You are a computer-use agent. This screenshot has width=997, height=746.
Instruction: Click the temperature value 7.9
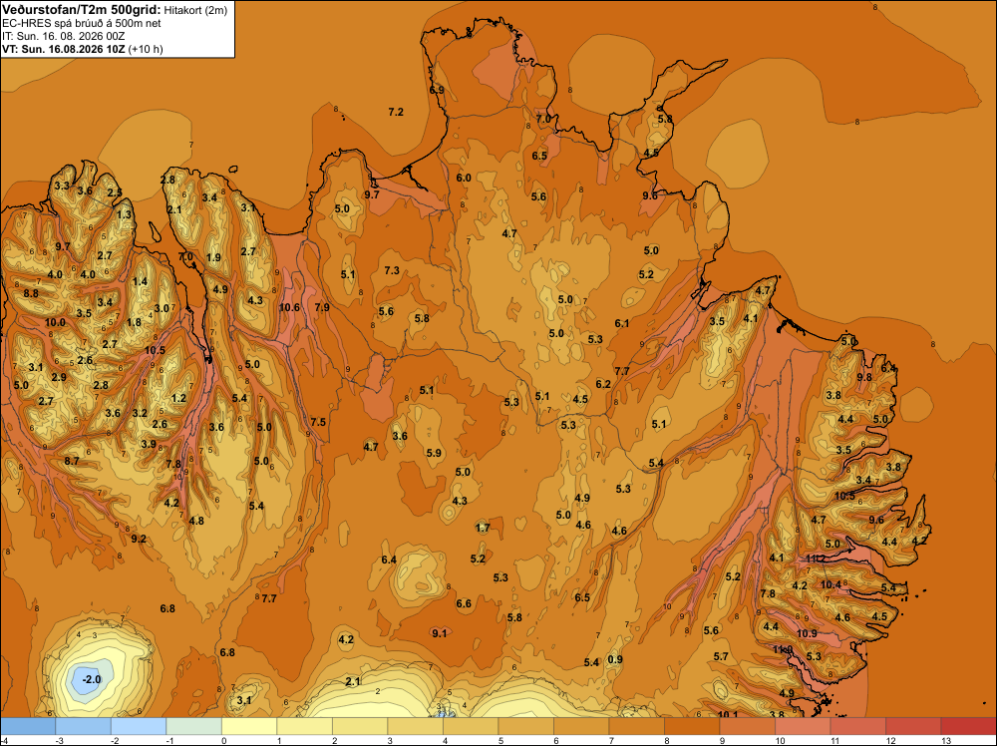tap(322, 308)
